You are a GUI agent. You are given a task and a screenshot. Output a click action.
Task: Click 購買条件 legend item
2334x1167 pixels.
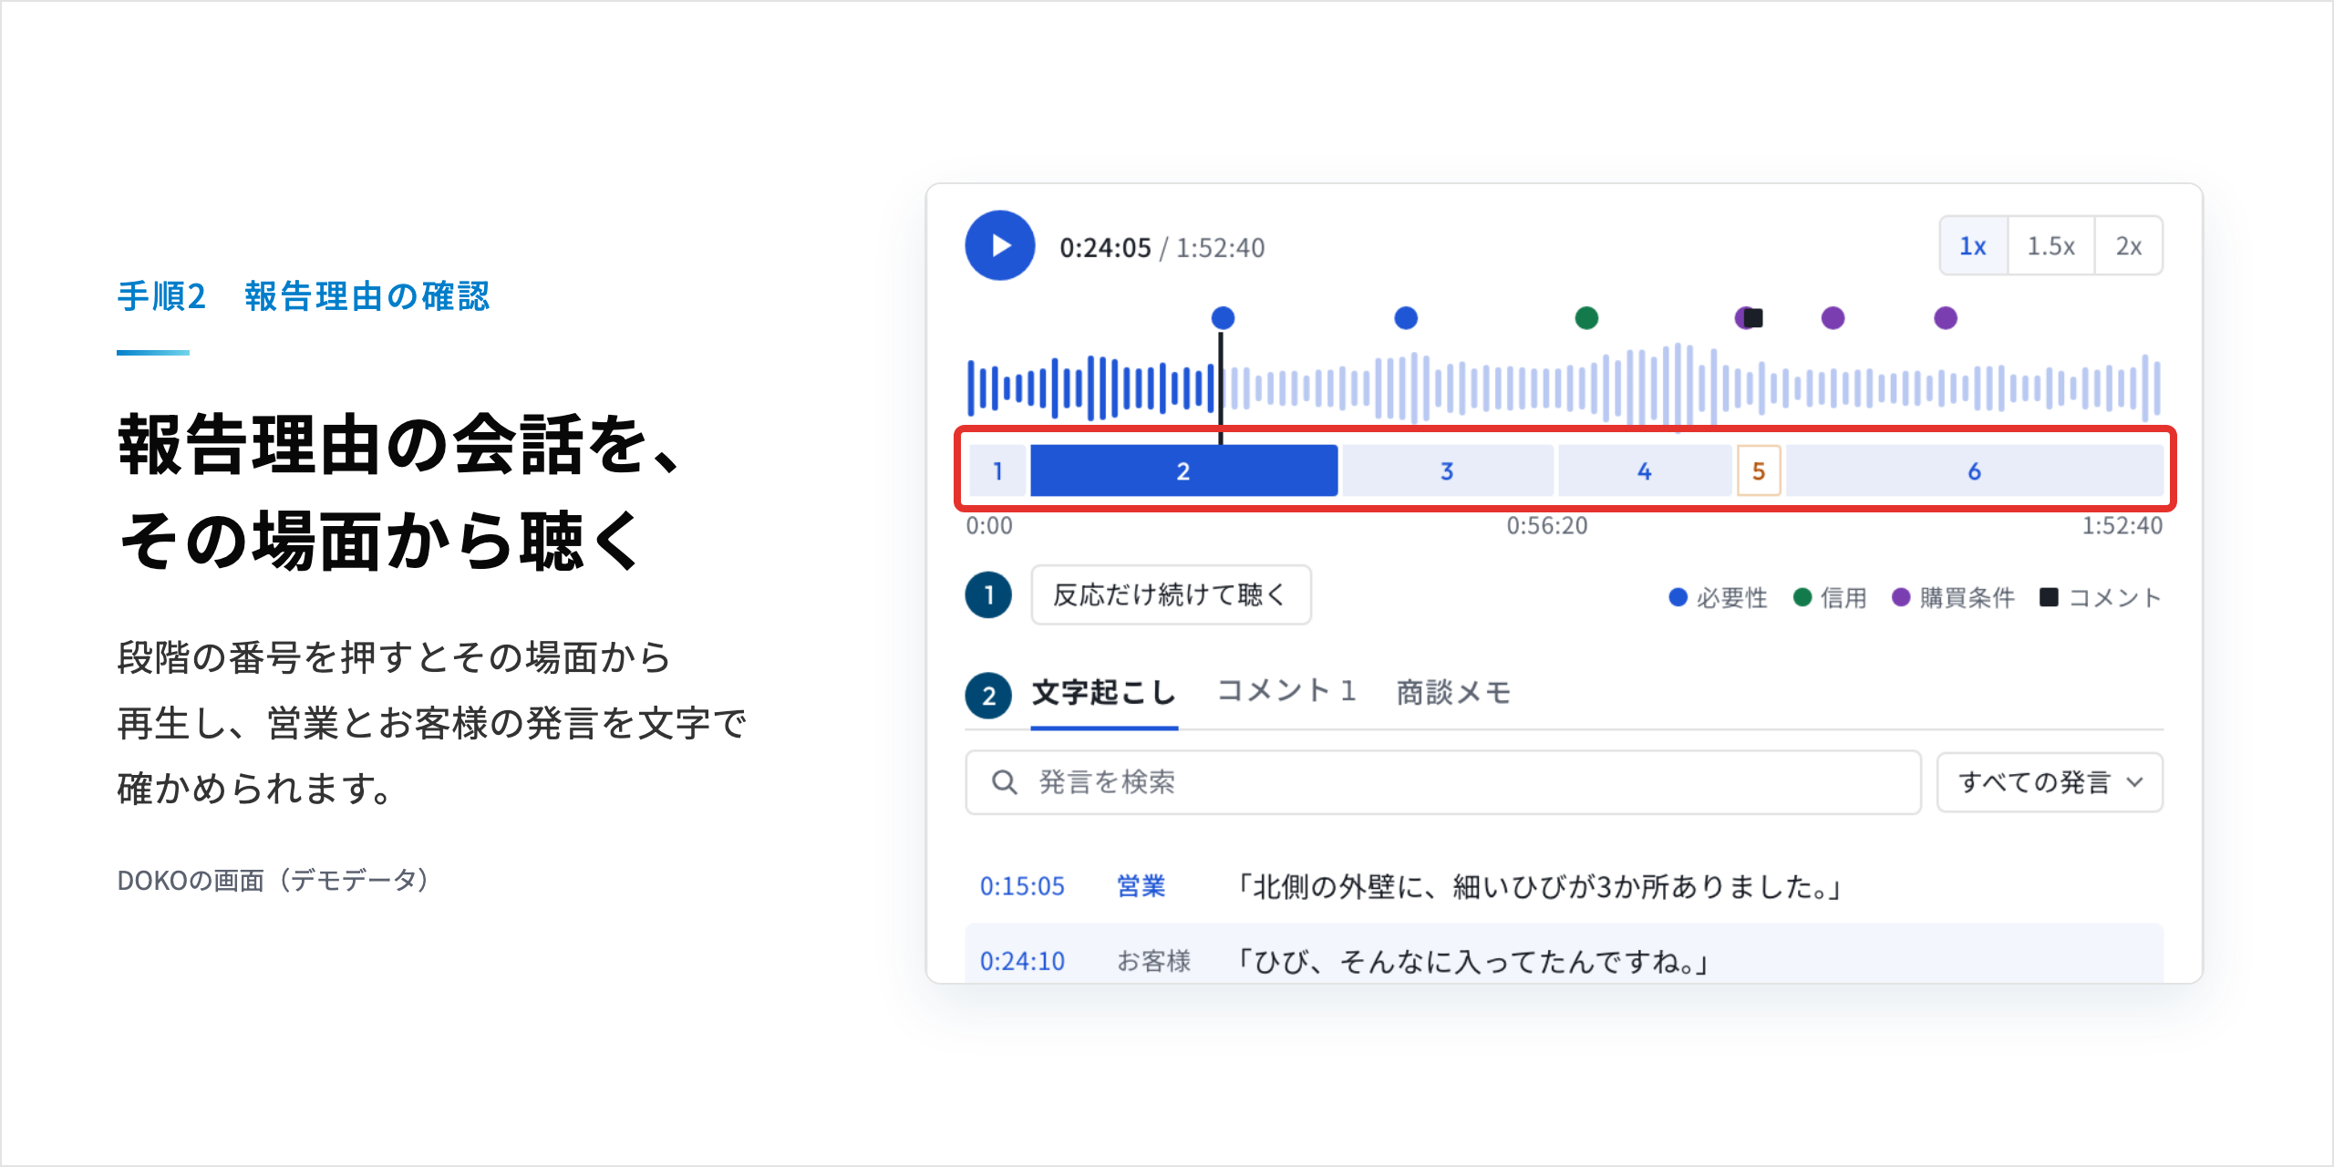point(1953,598)
